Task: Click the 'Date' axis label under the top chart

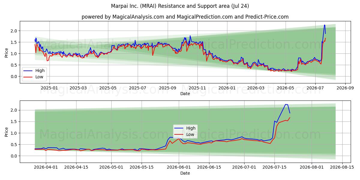Action: pyautogui.click(x=185, y=94)
